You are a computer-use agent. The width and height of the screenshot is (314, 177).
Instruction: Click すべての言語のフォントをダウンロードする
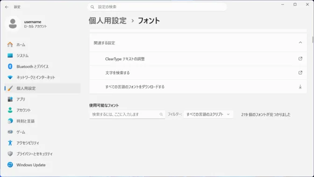[x=198, y=87]
